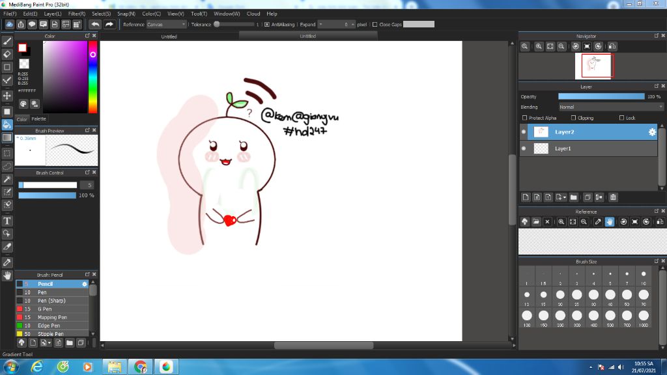Select the Pen brush
The width and height of the screenshot is (667, 375).
(52, 292)
